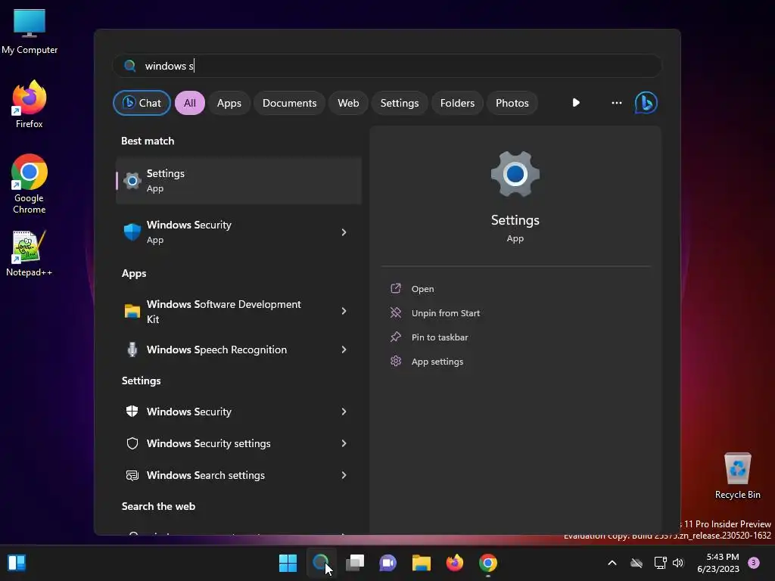The height and width of the screenshot is (581, 775).
Task: Show hidden icons in the system tray
Action: pos(612,563)
